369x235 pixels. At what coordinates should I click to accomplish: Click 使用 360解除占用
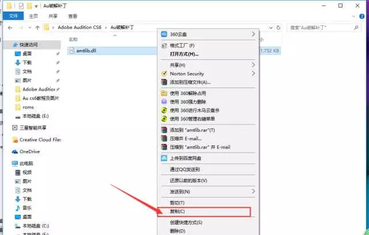point(208,93)
